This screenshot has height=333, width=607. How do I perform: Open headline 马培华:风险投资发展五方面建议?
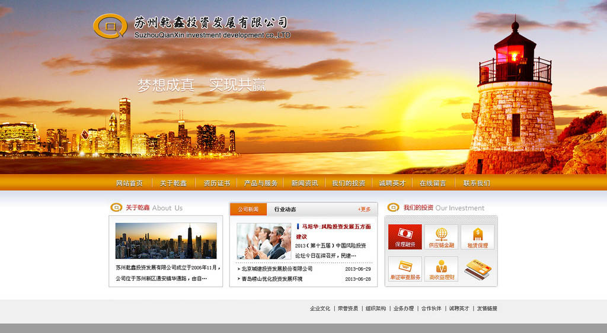[x=334, y=231]
